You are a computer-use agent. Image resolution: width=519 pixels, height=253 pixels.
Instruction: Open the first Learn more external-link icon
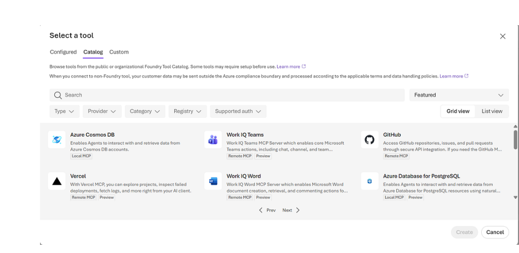pos(304,66)
